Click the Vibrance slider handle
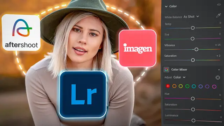This screenshot has height=126, width=224. coord(196,49)
